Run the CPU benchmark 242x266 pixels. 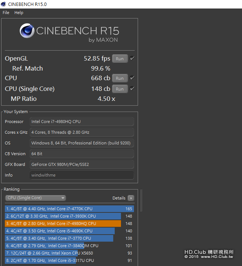[x=120, y=78]
